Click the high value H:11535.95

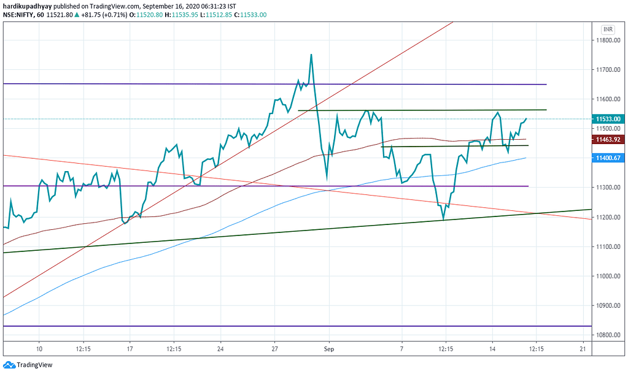(182, 15)
